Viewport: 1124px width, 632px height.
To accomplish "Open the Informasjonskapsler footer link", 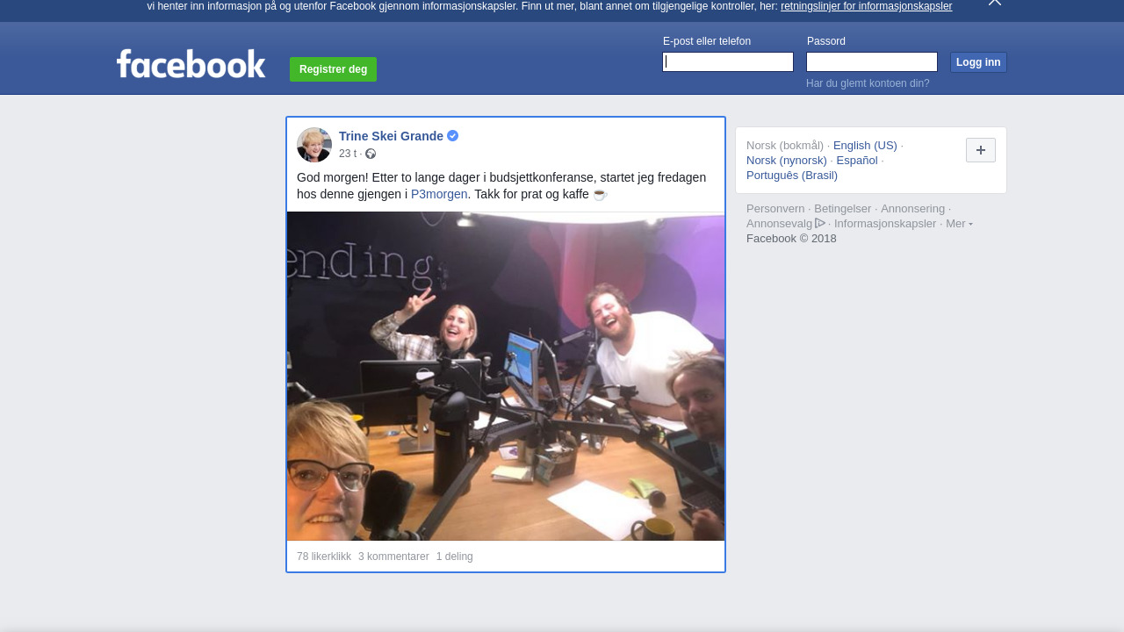I will click(885, 224).
